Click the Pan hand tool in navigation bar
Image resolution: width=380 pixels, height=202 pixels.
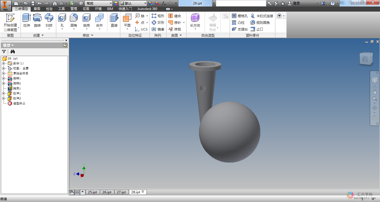375,91
